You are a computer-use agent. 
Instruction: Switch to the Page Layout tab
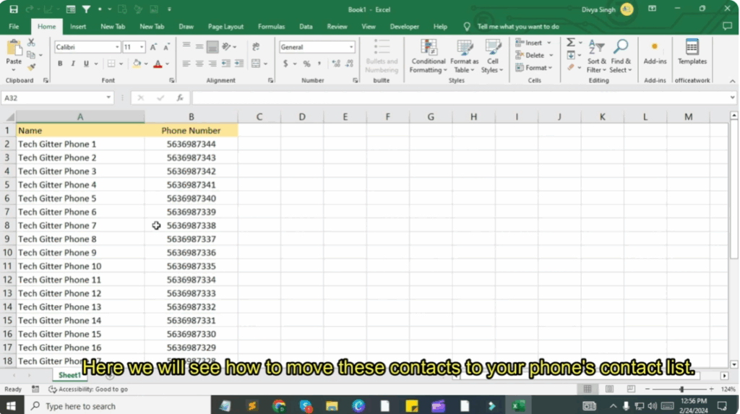coord(225,27)
